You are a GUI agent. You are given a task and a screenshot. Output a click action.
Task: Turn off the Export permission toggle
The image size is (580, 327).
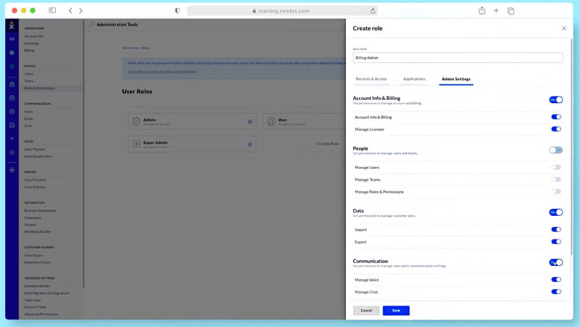pyautogui.click(x=556, y=242)
